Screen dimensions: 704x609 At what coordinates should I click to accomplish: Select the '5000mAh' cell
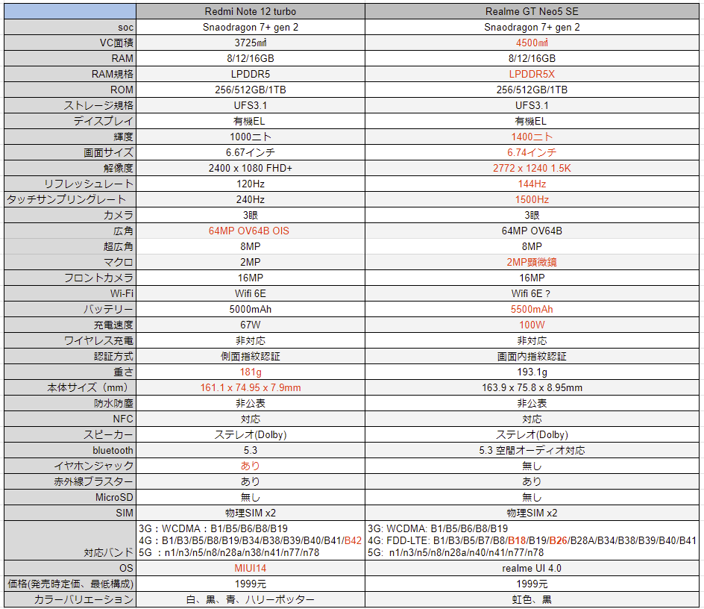[251, 309]
